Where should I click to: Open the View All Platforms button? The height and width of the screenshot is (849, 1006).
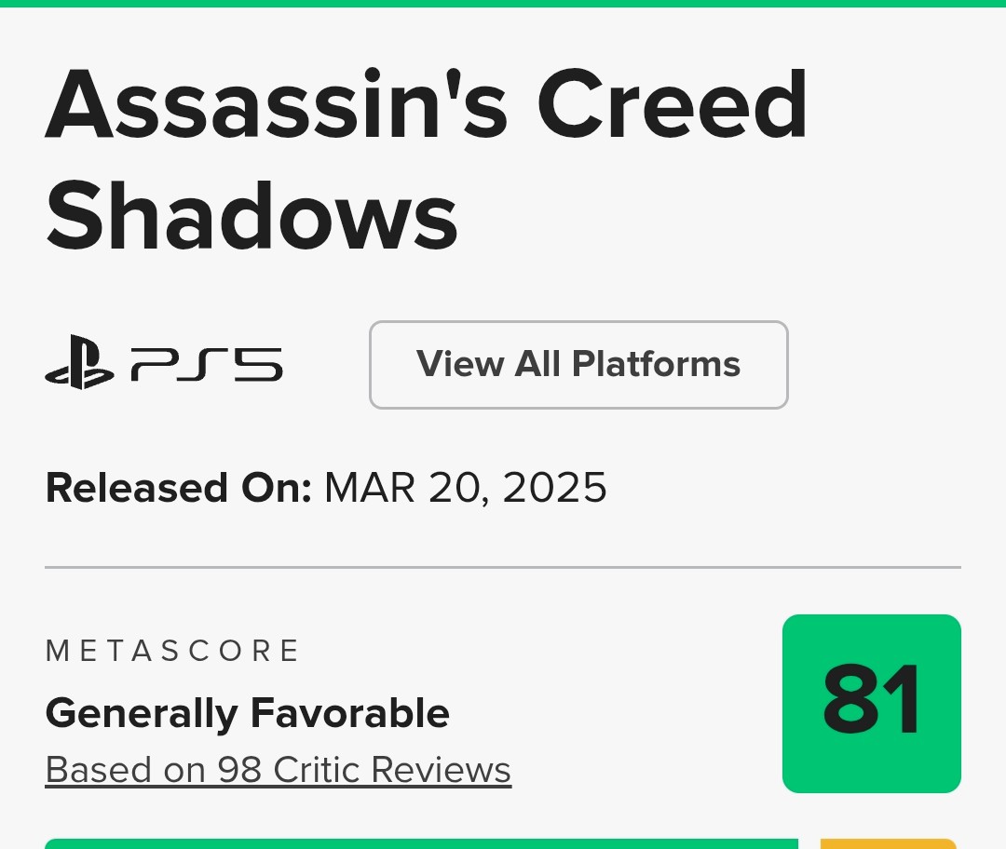tap(578, 365)
